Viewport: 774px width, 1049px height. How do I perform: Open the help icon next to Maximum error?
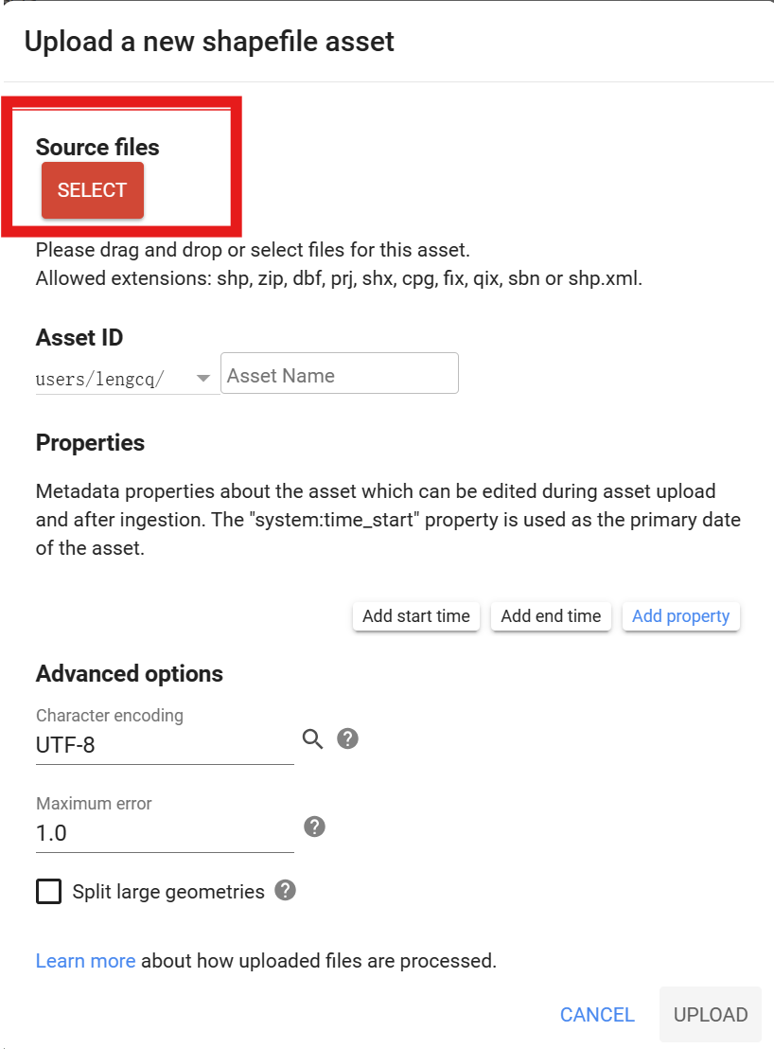314,827
